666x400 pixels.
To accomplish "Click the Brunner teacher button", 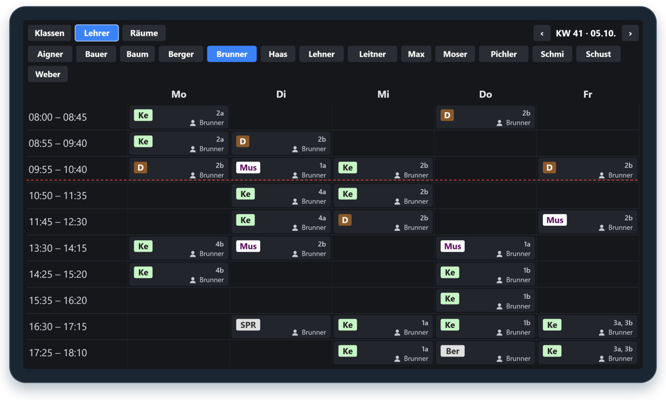I will click(x=232, y=54).
